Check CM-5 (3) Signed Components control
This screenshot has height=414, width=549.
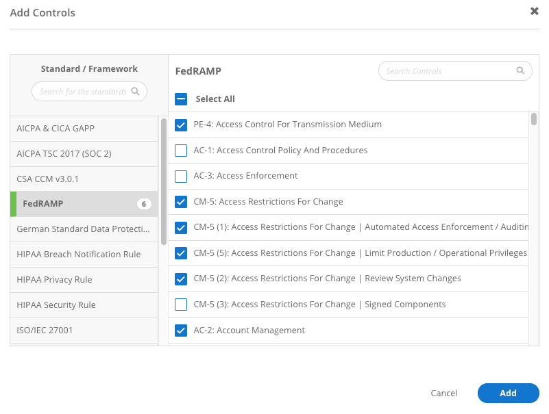(x=181, y=305)
